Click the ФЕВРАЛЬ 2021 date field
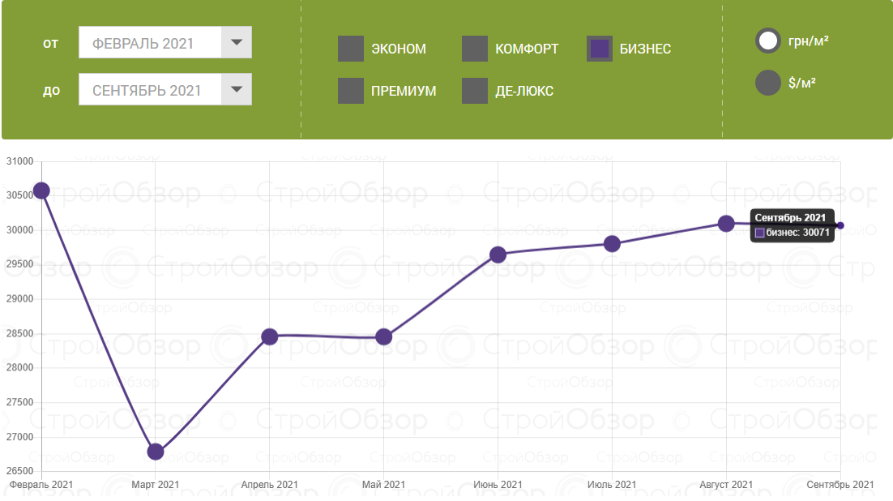 [x=150, y=43]
